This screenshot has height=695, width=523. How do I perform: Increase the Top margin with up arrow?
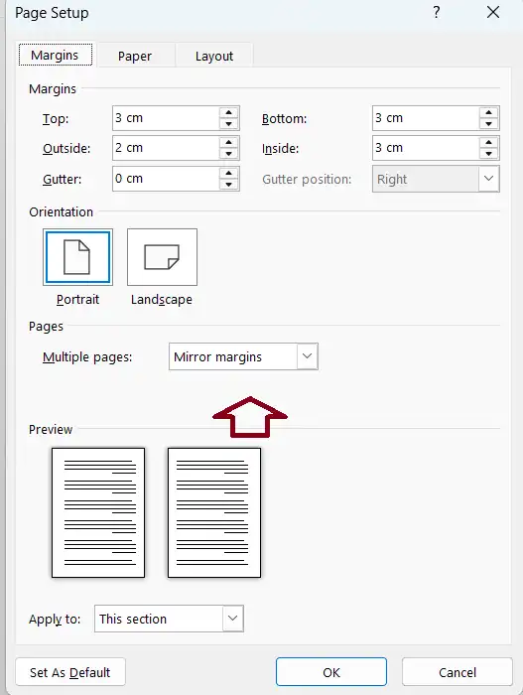pos(228,112)
